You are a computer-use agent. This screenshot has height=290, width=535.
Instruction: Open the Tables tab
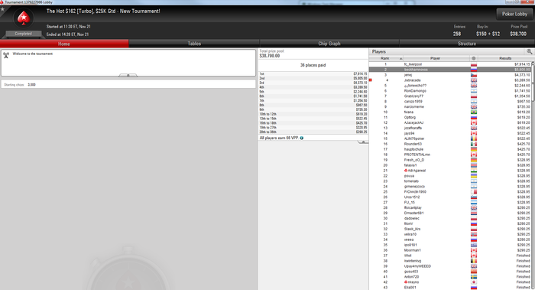tap(194, 44)
